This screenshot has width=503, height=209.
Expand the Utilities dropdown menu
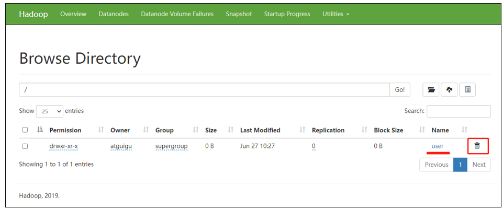336,14
